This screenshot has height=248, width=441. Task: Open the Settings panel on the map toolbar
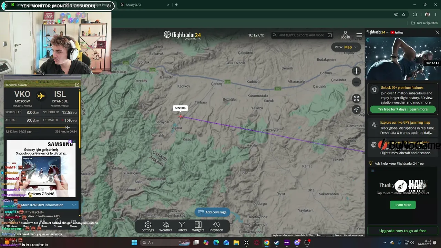coord(148,227)
